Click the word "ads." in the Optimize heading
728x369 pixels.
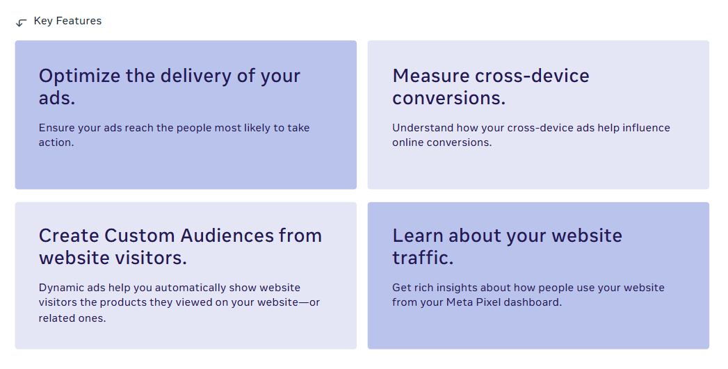(x=56, y=98)
